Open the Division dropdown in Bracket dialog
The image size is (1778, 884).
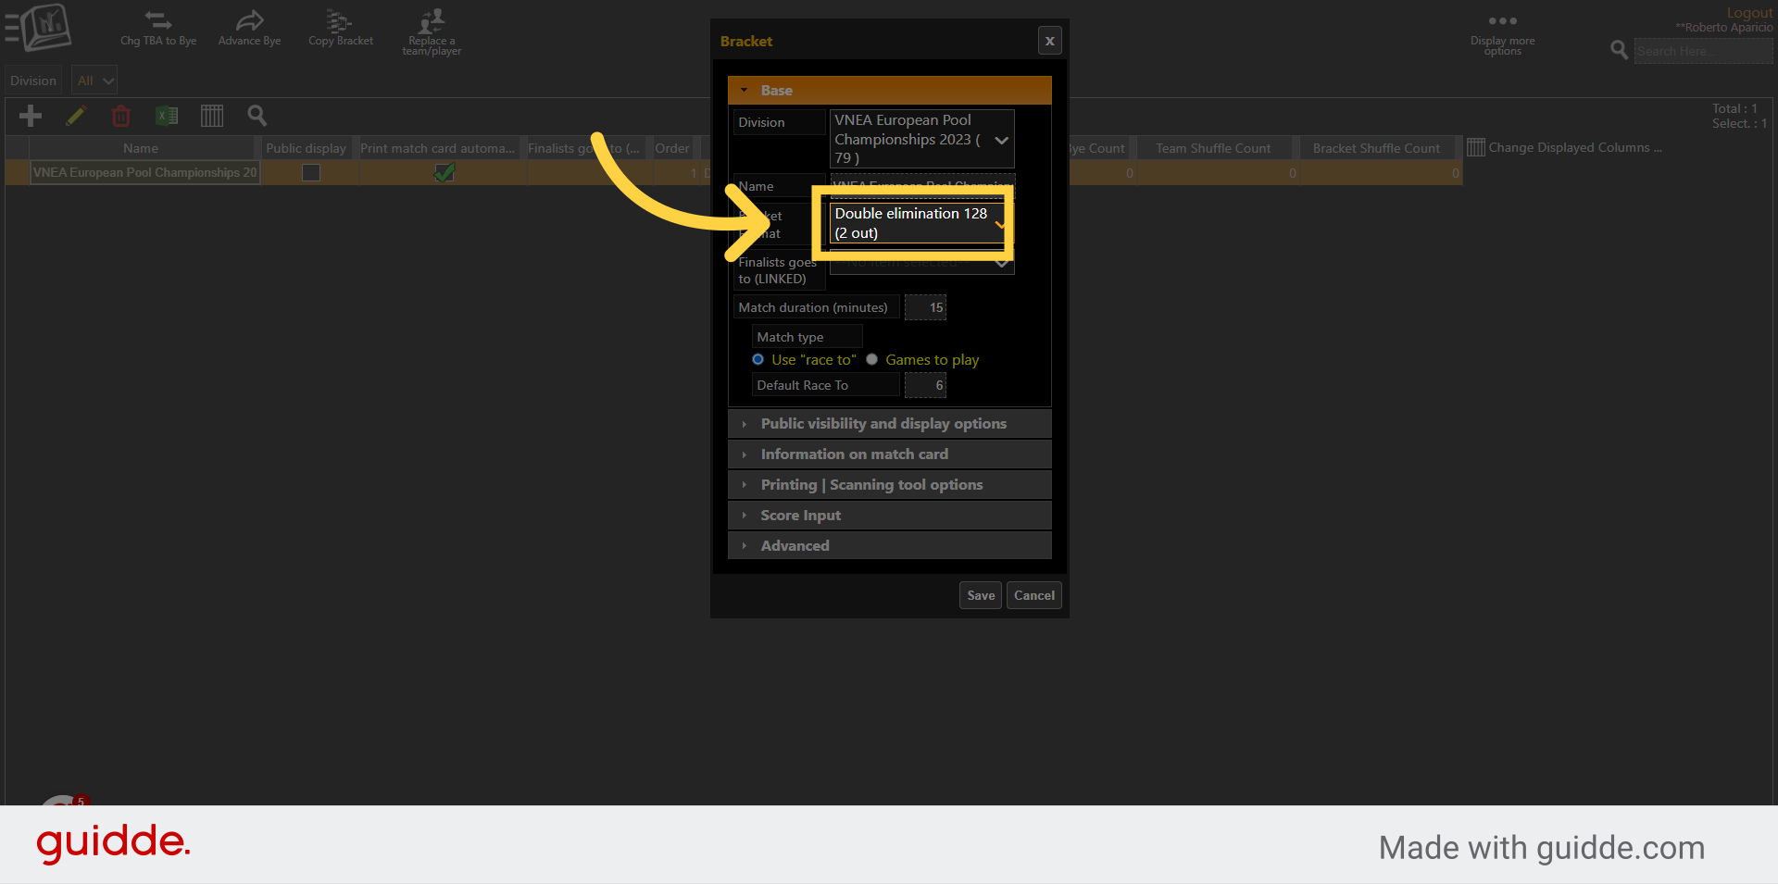(921, 139)
